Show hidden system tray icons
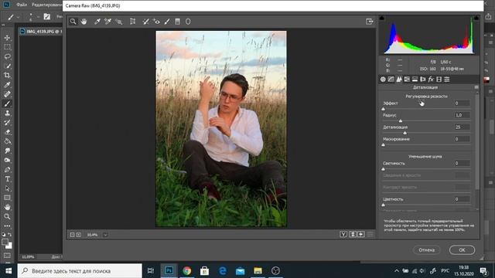Viewport: 495px width, 278px height. point(397,271)
